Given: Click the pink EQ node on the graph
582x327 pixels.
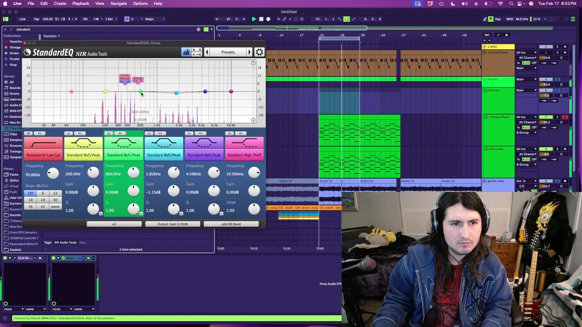Looking at the screenshot, I should 231,92.
